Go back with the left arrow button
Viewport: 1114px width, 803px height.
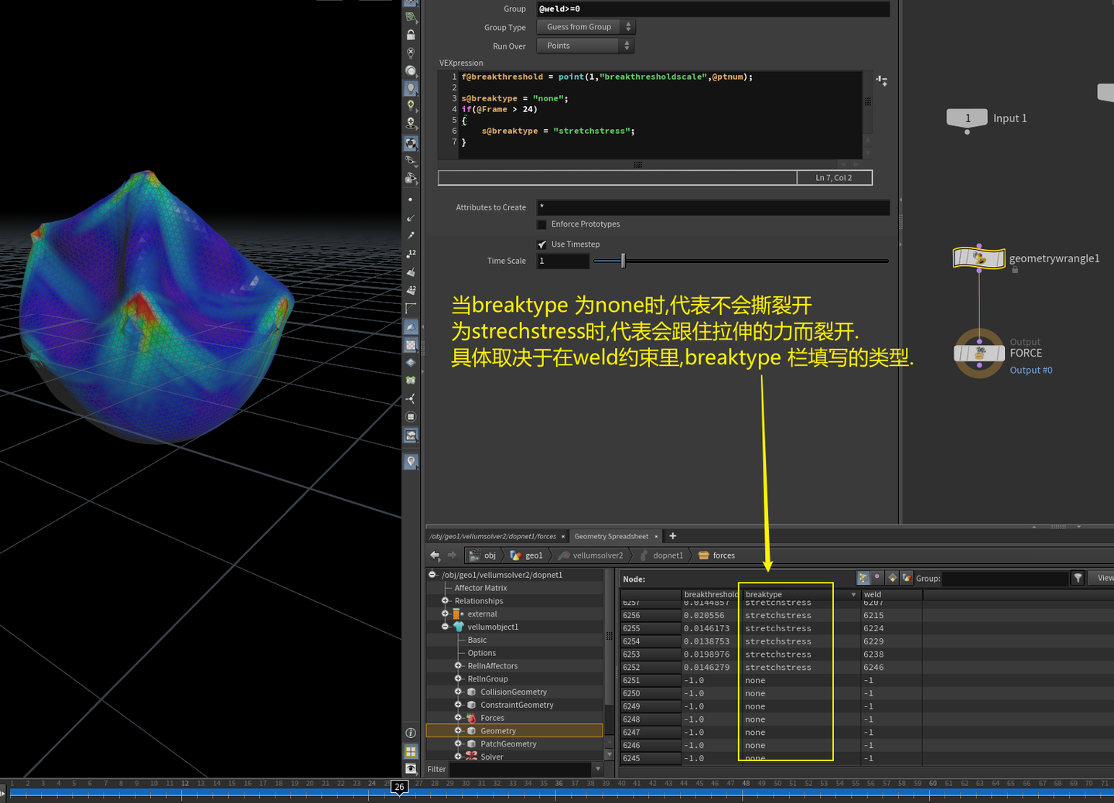tap(435, 555)
